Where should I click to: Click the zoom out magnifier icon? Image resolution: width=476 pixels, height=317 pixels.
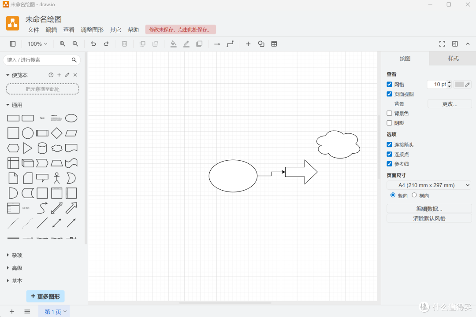coord(75,44)
